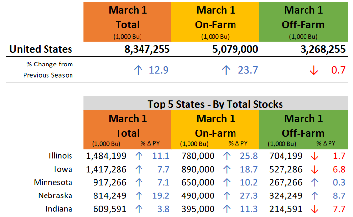Viewport: 353px width, 217px height.
Task: Select Nebraska on-farm value 490,000
Action: (x=198, y=196)
